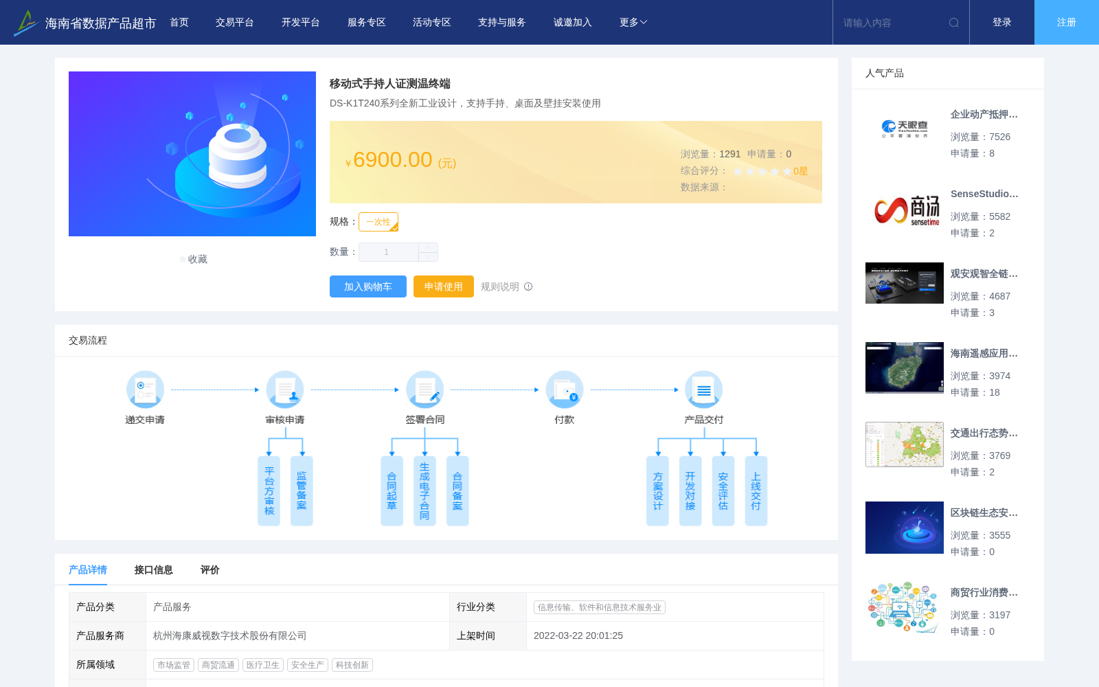
Task: Open 服务专区 menu item
Action: (367, 23)
